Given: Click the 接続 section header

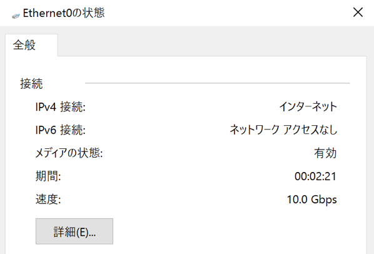Looking at the screenshot, I should coord(31,83).
